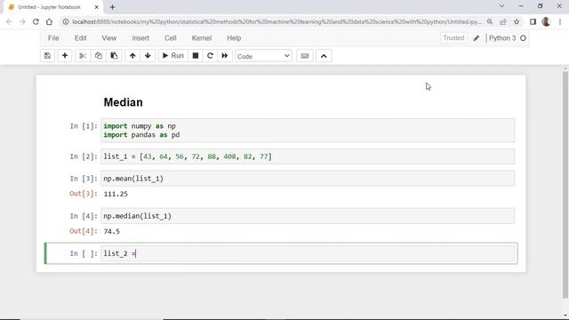Image resolution: width=569 pixels, height=320 pixels.
Task: Move selected cell up arrow
Action: pos(132,56)
